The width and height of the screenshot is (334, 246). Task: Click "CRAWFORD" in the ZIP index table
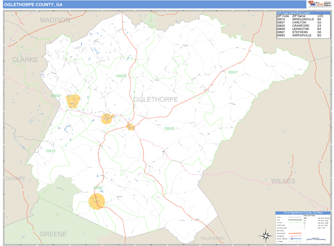coord(301,26)
